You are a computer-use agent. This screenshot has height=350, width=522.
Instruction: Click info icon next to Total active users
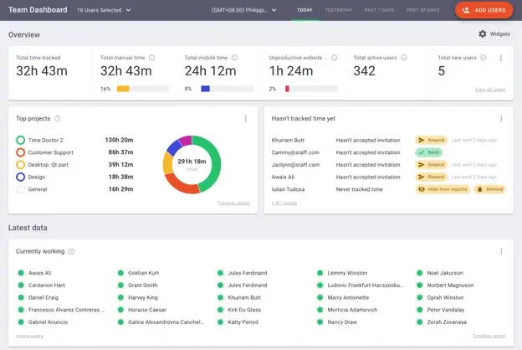(404, 58)
